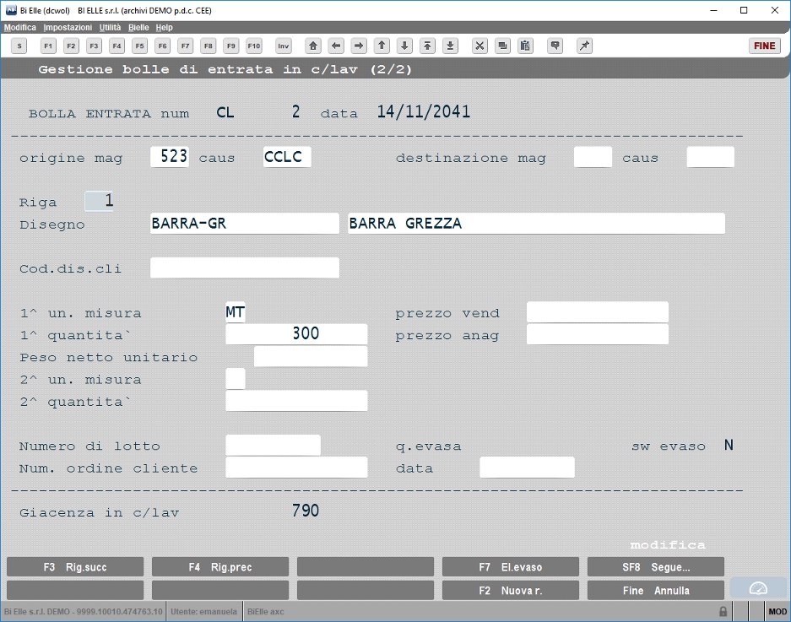Click the Num. ordine cliente field
The width and height of the screenshot is (791, 622).
coord(296,467)
